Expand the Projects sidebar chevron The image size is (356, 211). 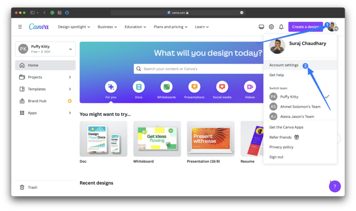tap(70, 77)
